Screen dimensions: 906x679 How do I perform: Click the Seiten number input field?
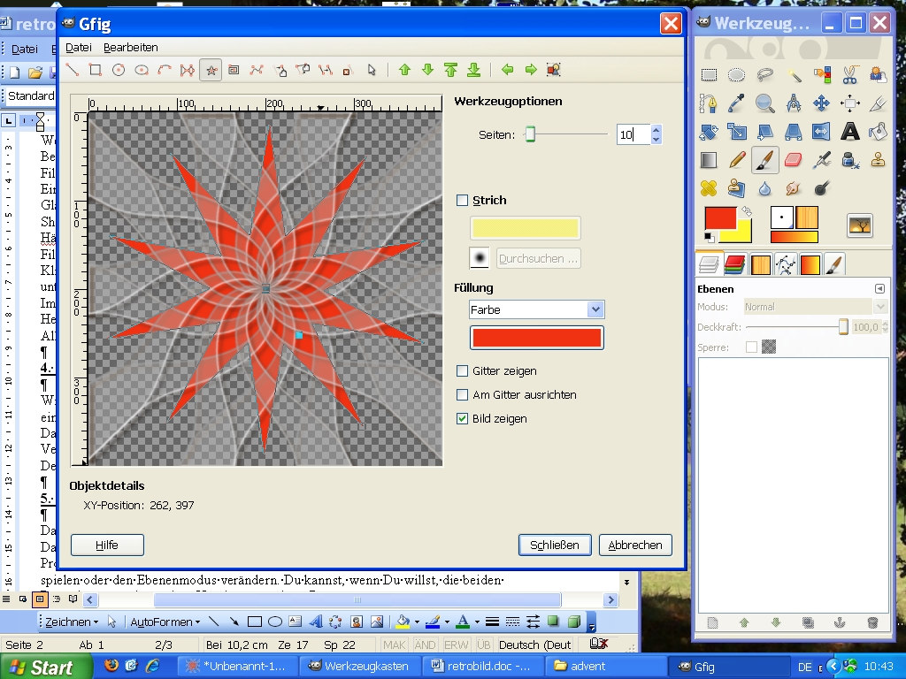[x=633, y=134]
